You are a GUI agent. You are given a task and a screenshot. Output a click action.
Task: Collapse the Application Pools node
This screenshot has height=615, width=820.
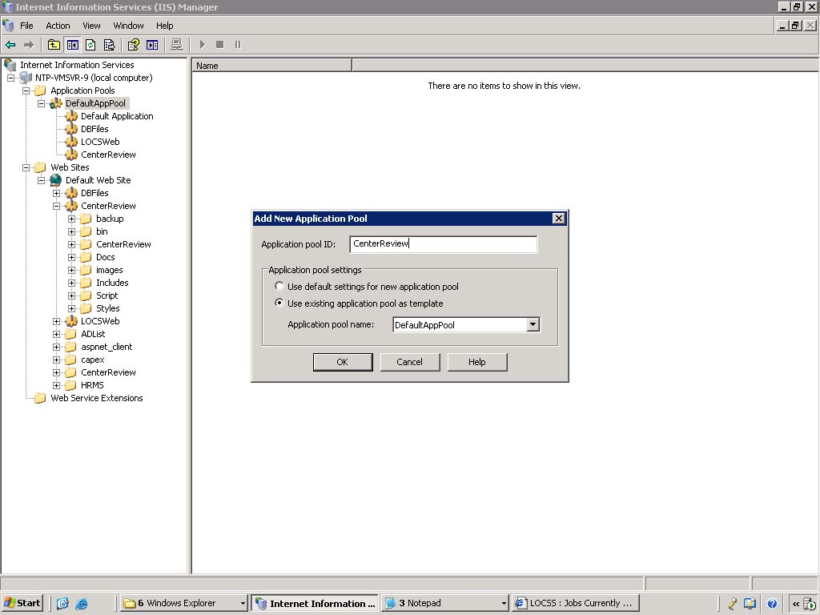pos(26,90)
